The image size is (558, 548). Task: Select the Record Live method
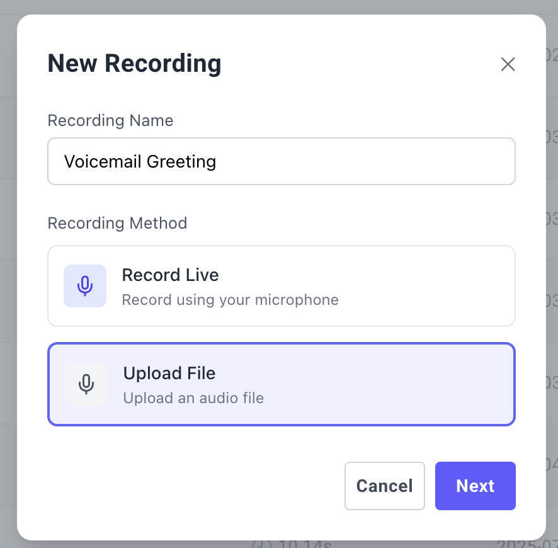pyautogui.click(x=282, y=286)
